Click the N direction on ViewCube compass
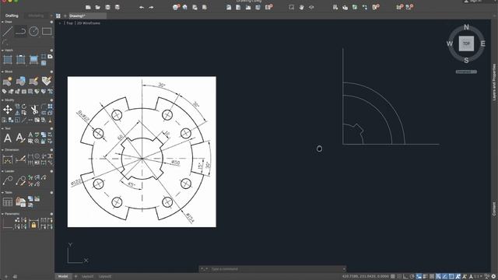Viewport: 498px width, 280px height. point(466,27)
